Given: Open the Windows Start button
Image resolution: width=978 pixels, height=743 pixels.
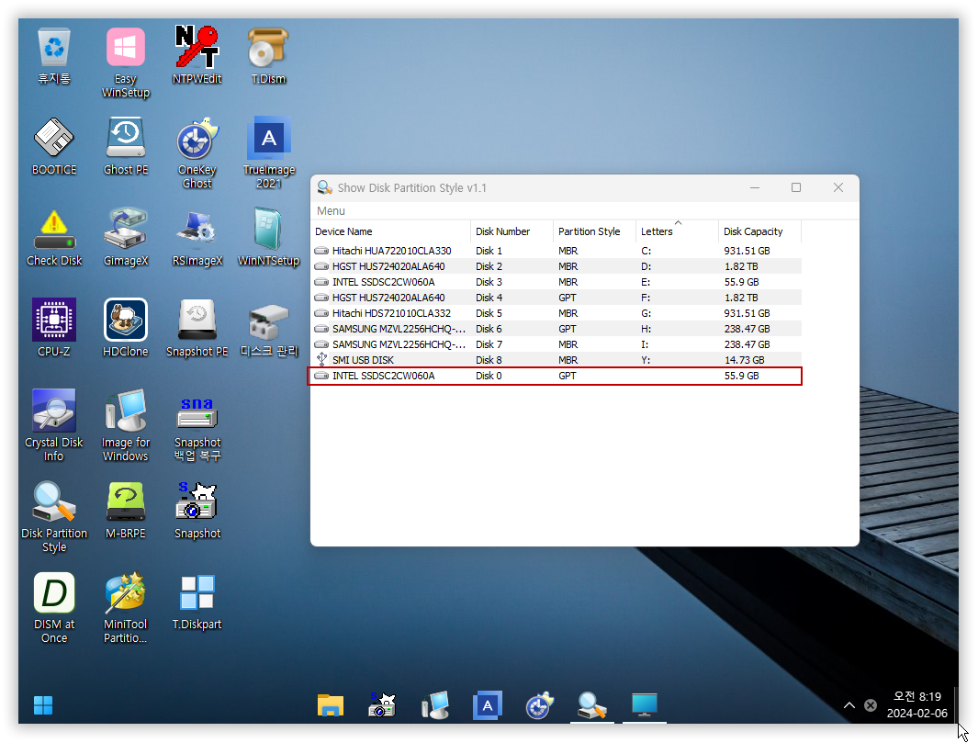Looking at the screenshot, I should click(43, 705).
